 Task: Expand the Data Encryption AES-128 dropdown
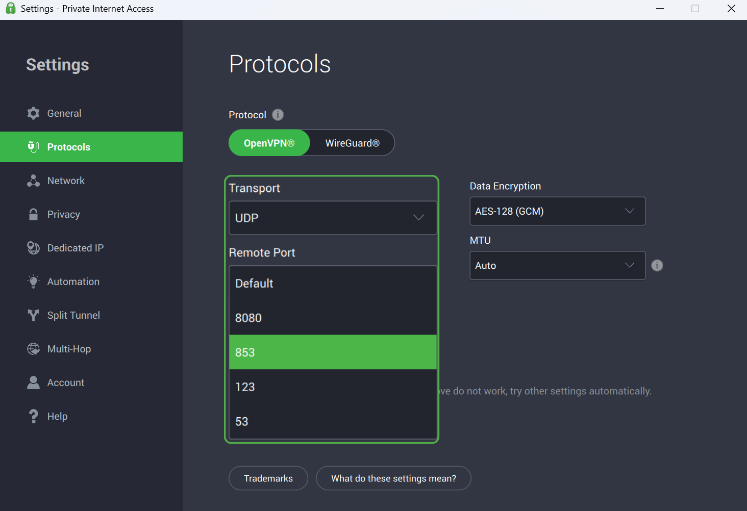click(x=557, y=211)
